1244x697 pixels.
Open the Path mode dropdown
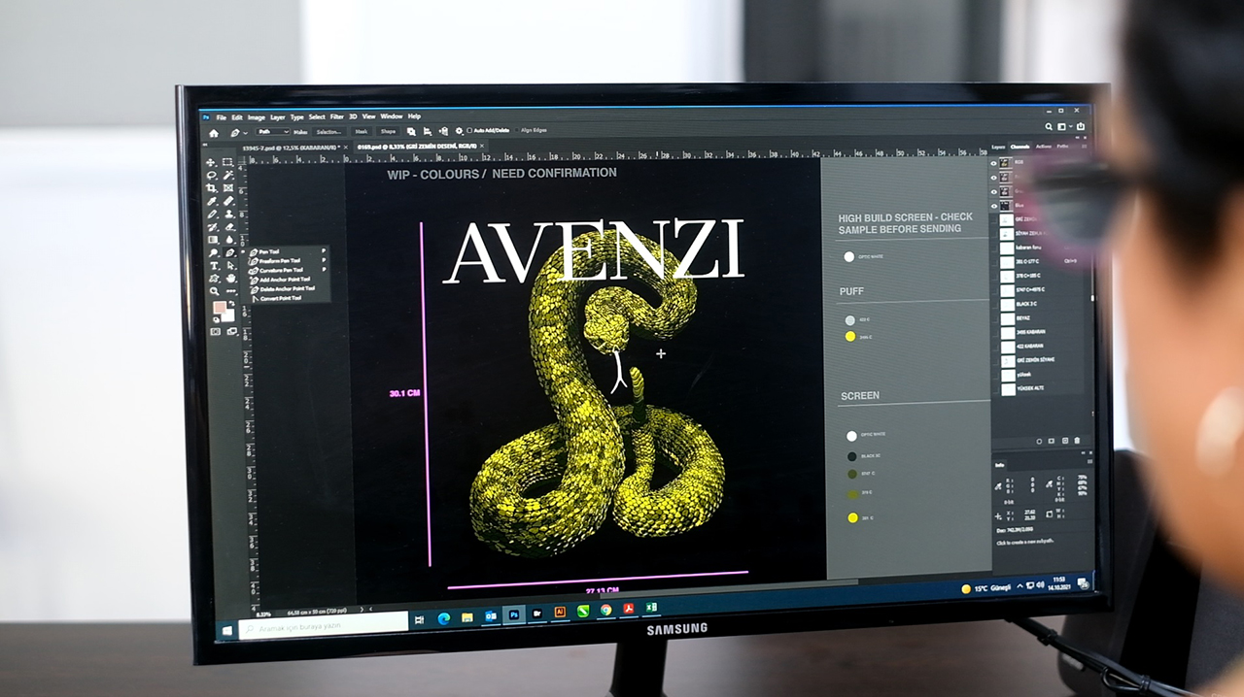coord(272,131)
